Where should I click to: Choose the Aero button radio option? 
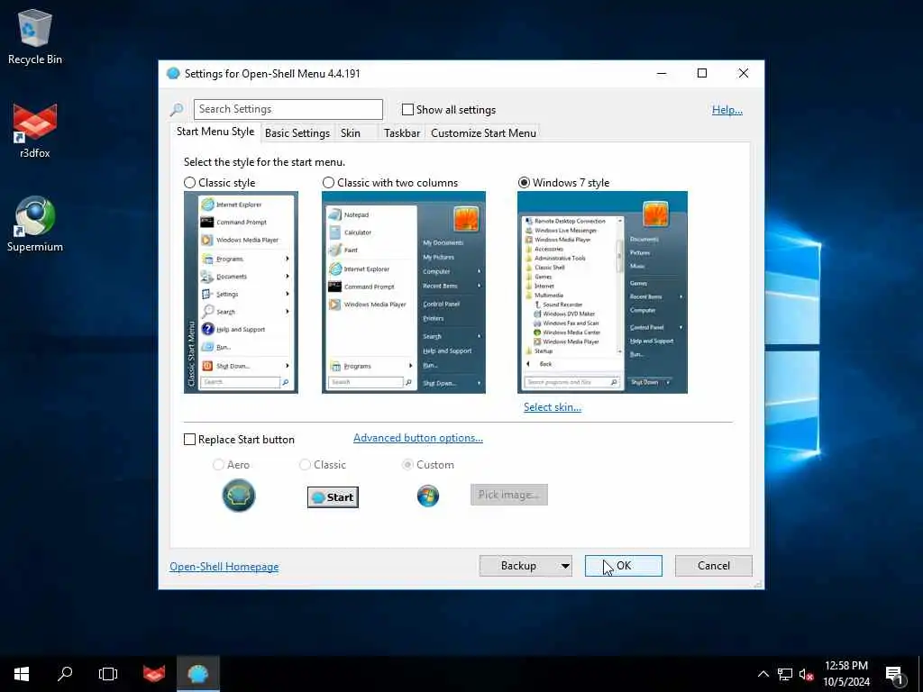[218, 465]
